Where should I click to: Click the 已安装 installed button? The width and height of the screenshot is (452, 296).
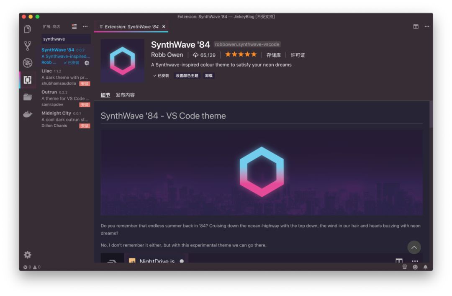tap(161, 76)
